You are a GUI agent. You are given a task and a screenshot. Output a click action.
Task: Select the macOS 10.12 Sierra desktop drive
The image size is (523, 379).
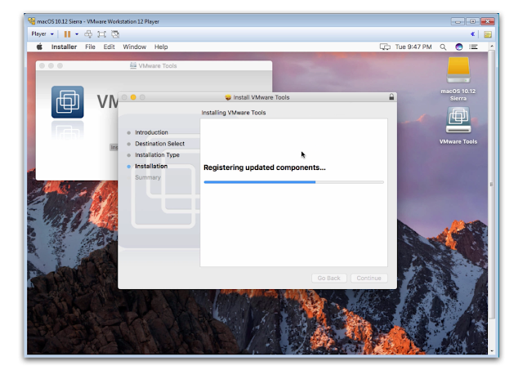click(458, 78)
